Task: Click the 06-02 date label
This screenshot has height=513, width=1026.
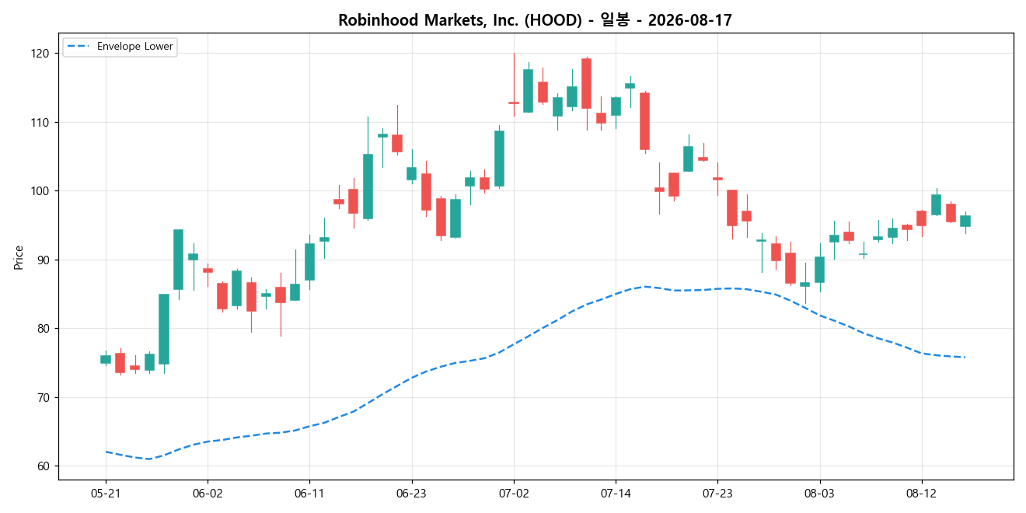Action: pyautogui.click(x=208, y=494)
